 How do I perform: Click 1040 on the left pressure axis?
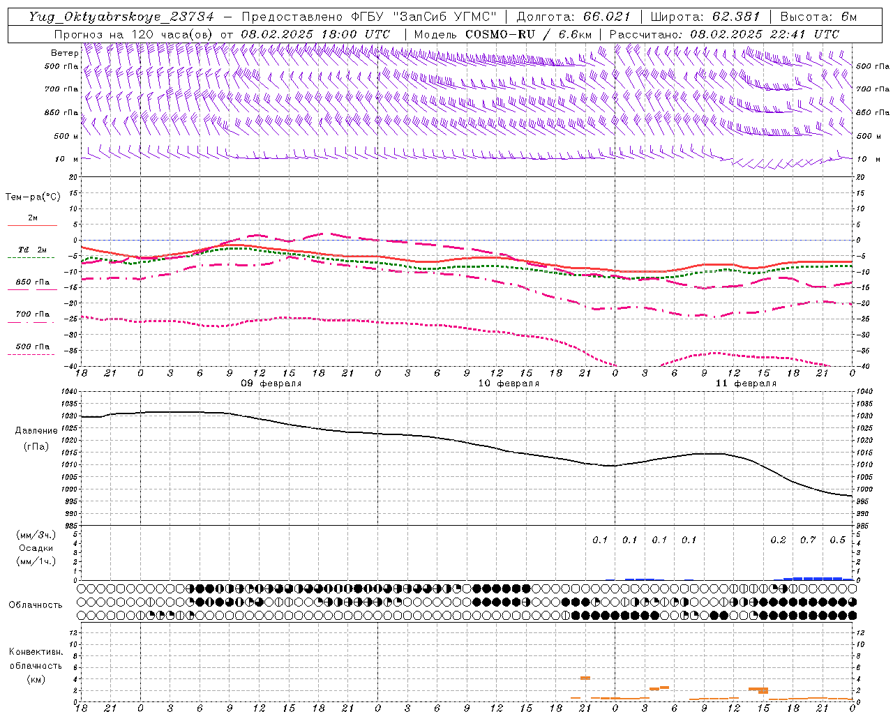point(70,392)
